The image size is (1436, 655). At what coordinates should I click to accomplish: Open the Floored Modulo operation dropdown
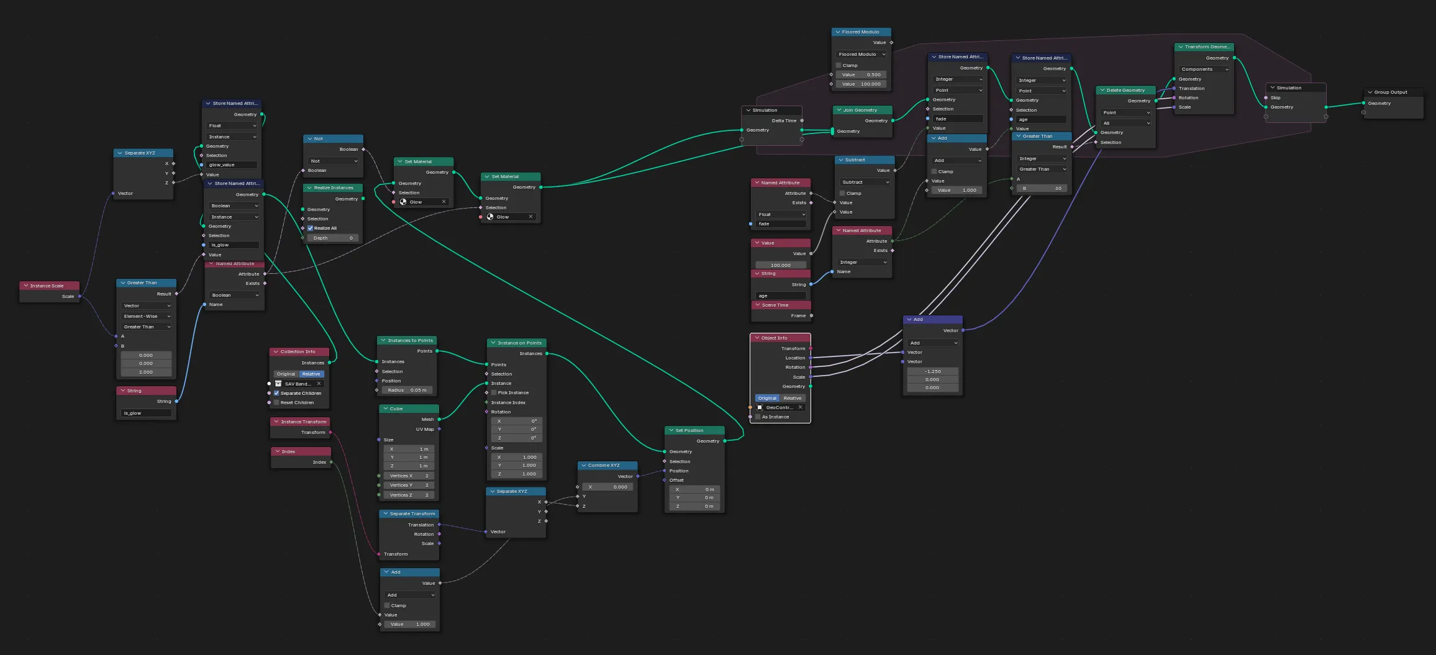coord(861,54)
